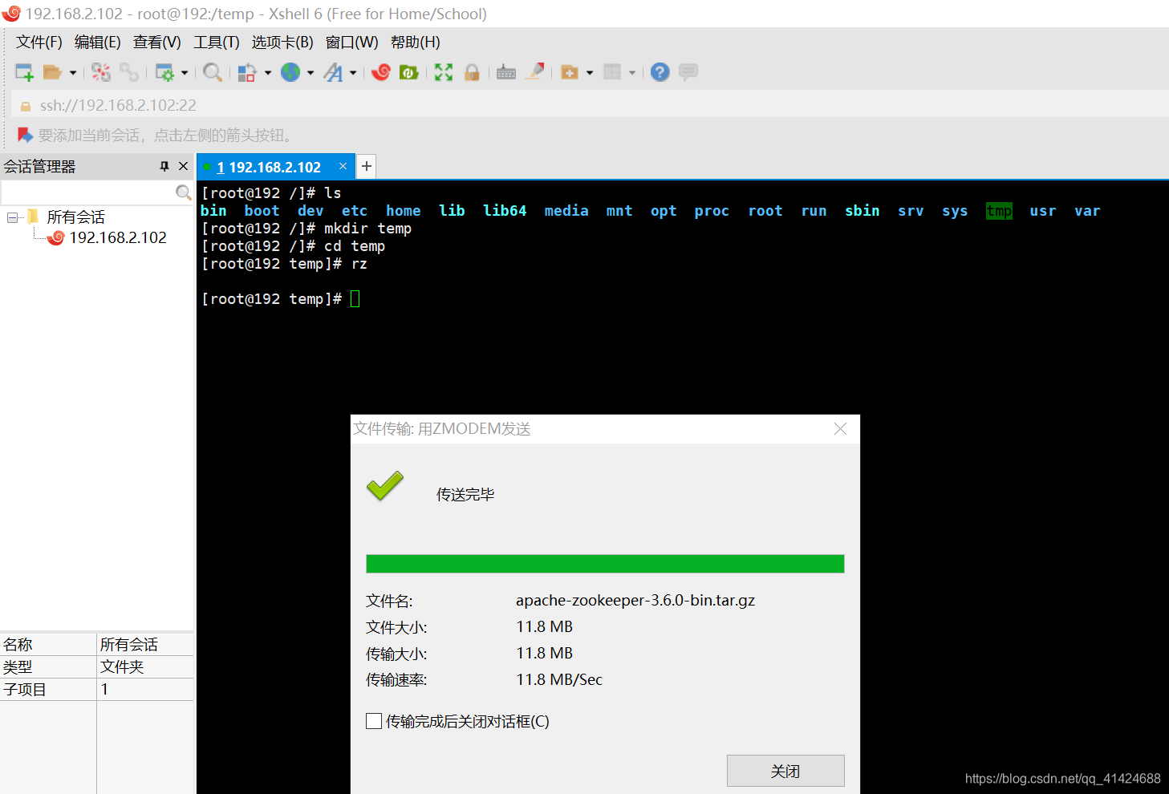Open the 窗口(W) menu
The height and width of the screenshot is (794, 1169).
pyautogui.click(x=351, y=43)
